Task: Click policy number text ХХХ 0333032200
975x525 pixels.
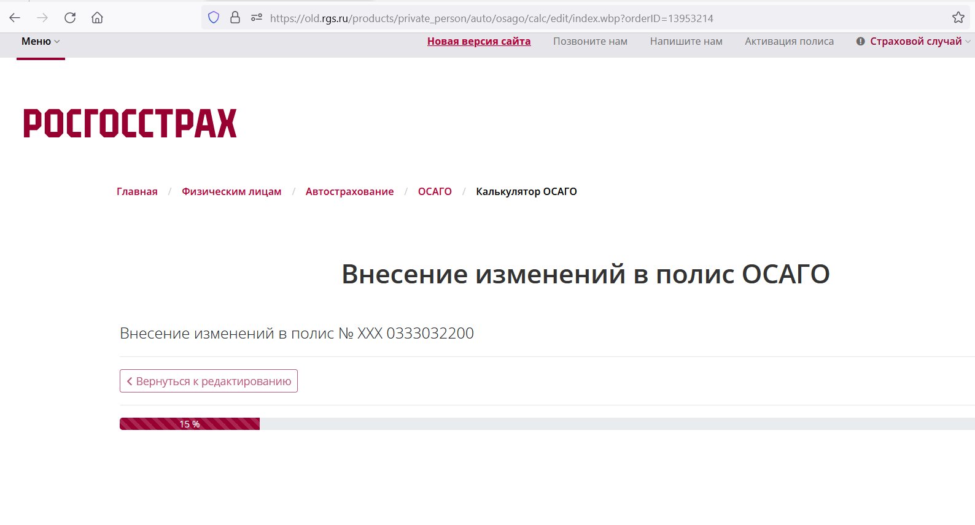Action: 416,333
